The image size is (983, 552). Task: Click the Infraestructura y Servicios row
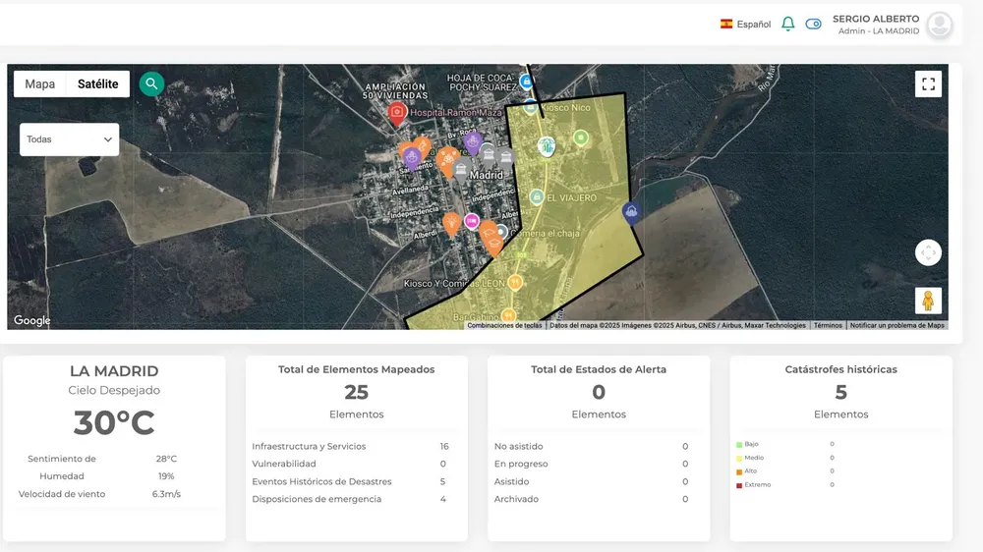coord(309,447)
